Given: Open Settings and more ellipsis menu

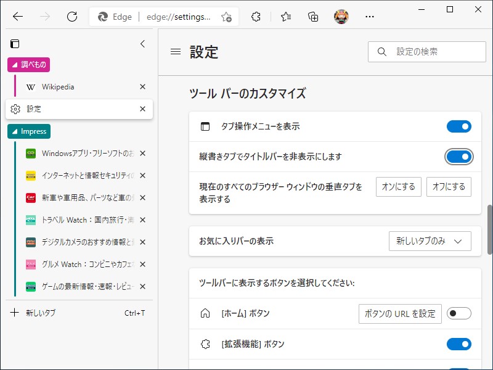Looking at the screenshot, I should click(x=370, y=17).
